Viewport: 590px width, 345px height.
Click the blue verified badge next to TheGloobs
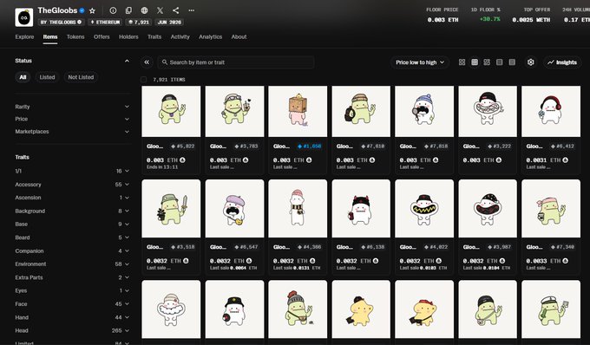[x=82, y=10]
